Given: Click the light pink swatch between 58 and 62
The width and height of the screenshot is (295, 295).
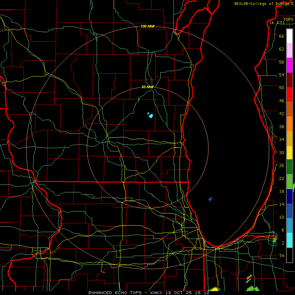Looking at the screenshot, I should point(289,50).
